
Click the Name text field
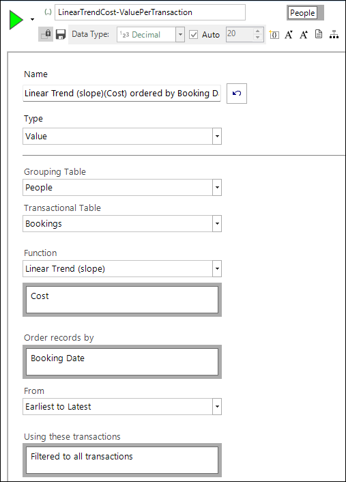121,94
